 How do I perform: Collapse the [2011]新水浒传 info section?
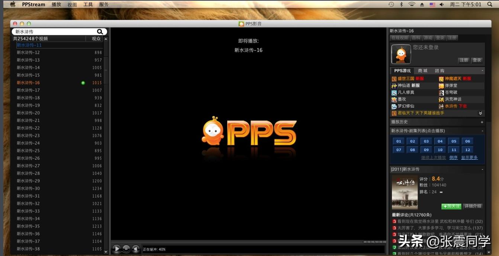482,169
